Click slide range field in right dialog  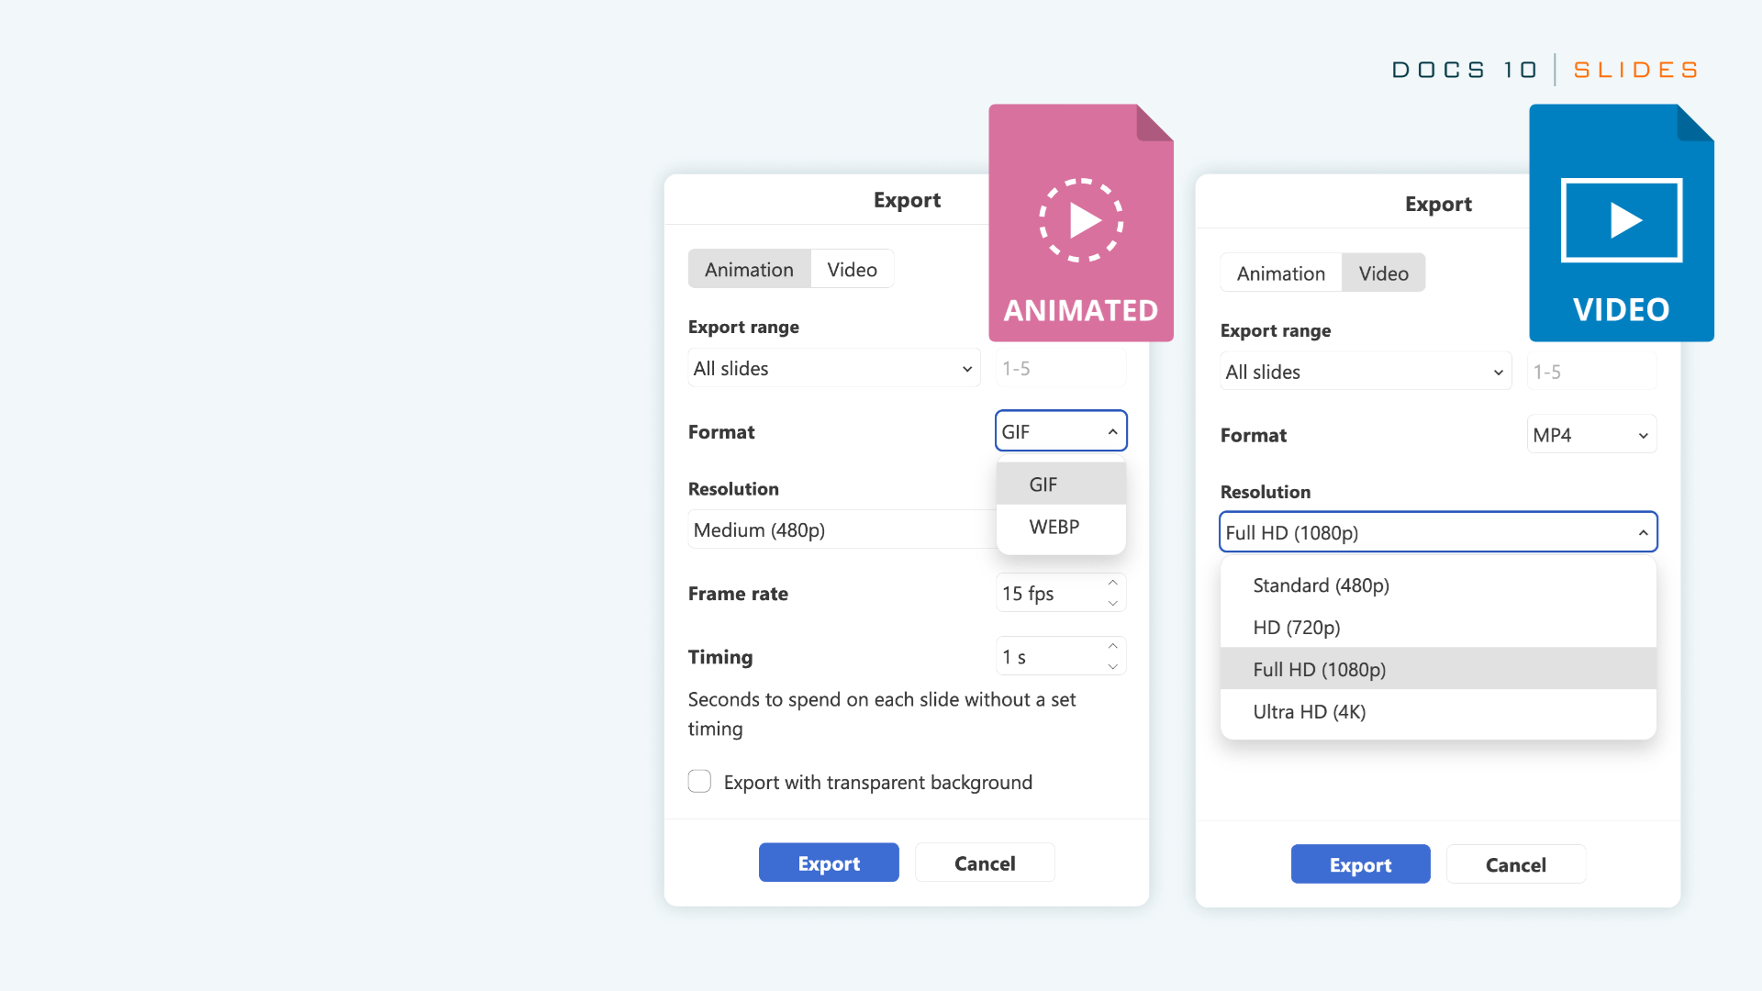coord(1591,372)
